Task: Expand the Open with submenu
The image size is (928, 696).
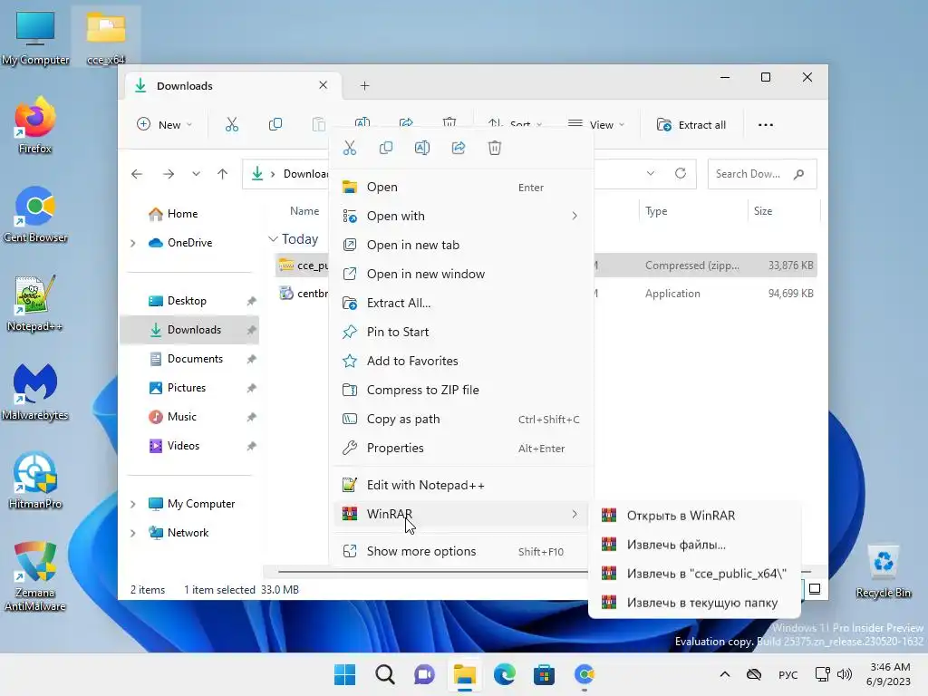Action: point(461,216)
